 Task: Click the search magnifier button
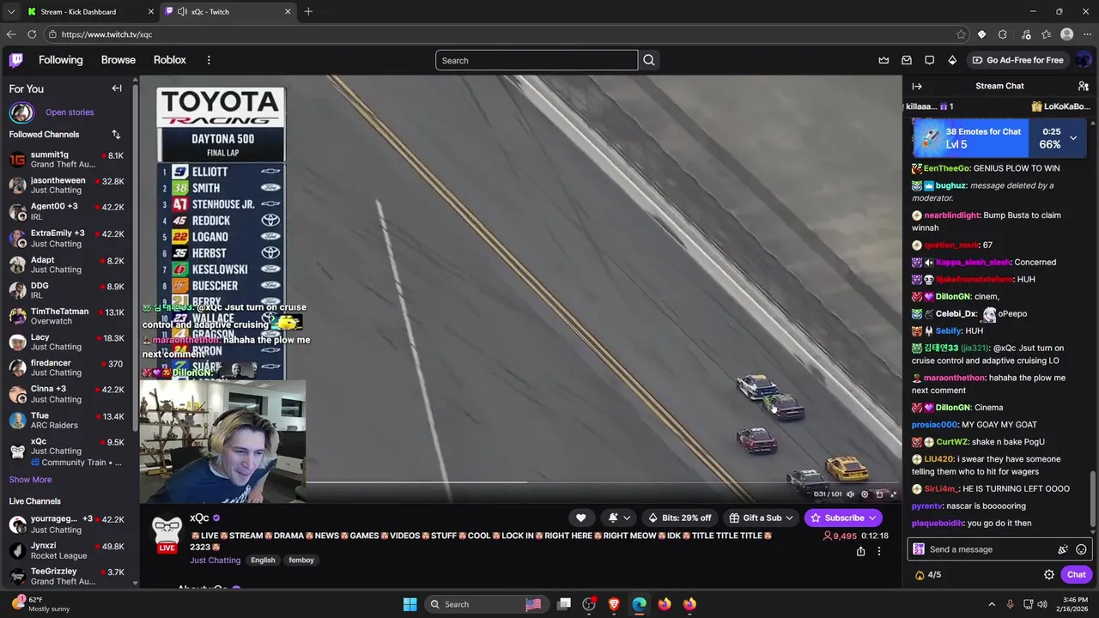(649, 60)
